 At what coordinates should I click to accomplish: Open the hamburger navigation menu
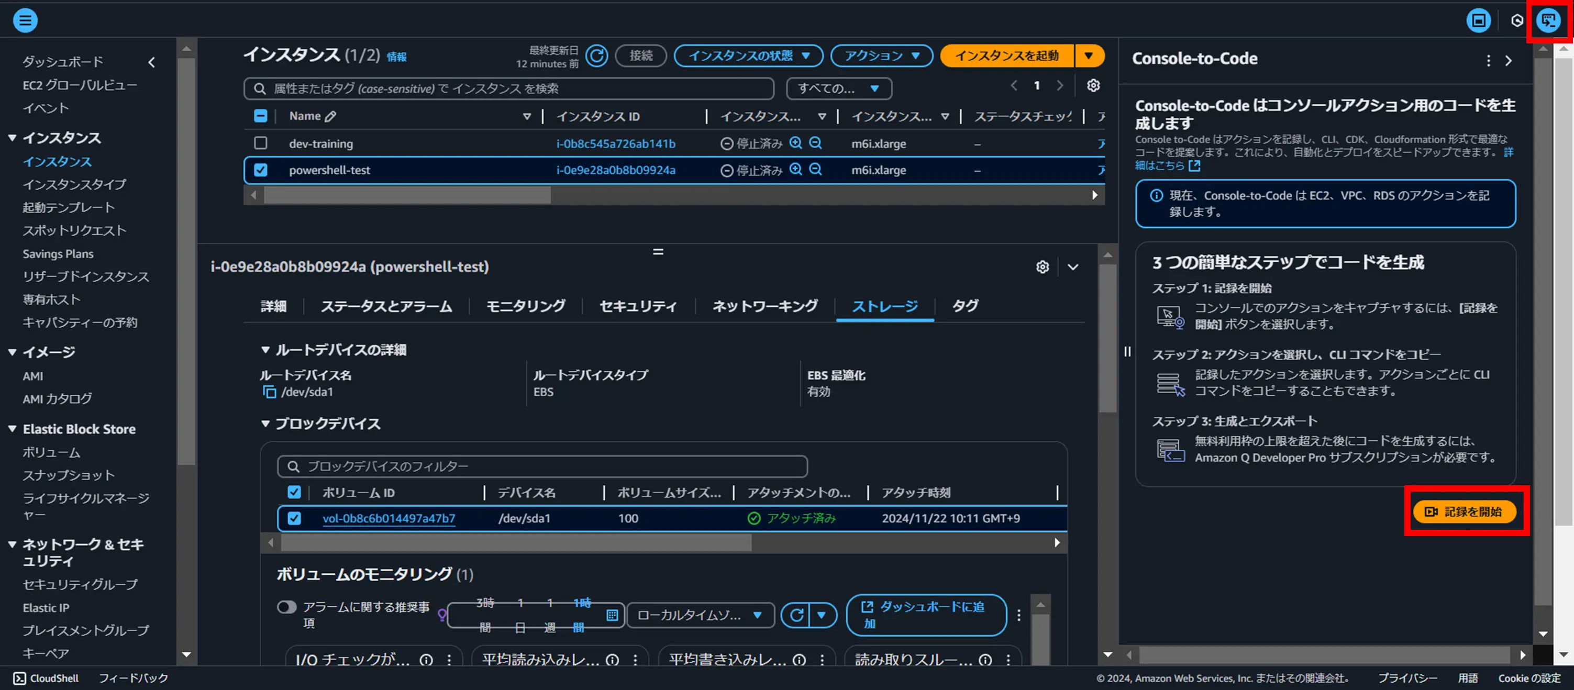[x=25, y=20]
